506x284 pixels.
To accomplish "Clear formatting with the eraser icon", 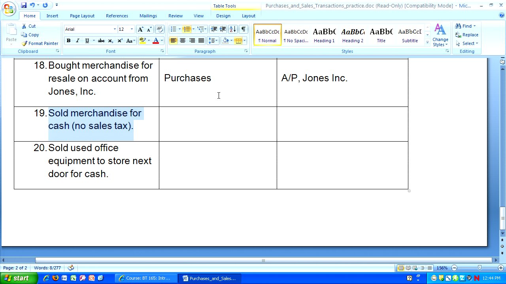I will [160, 29].
